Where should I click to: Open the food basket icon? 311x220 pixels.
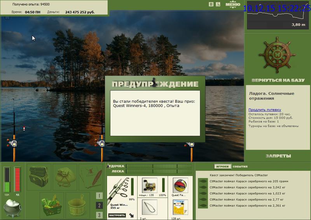[x=52, y=205]
